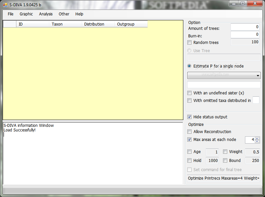Open the Graphic menu
This screenshot has width=265, height=197.
tap(26, 14)
